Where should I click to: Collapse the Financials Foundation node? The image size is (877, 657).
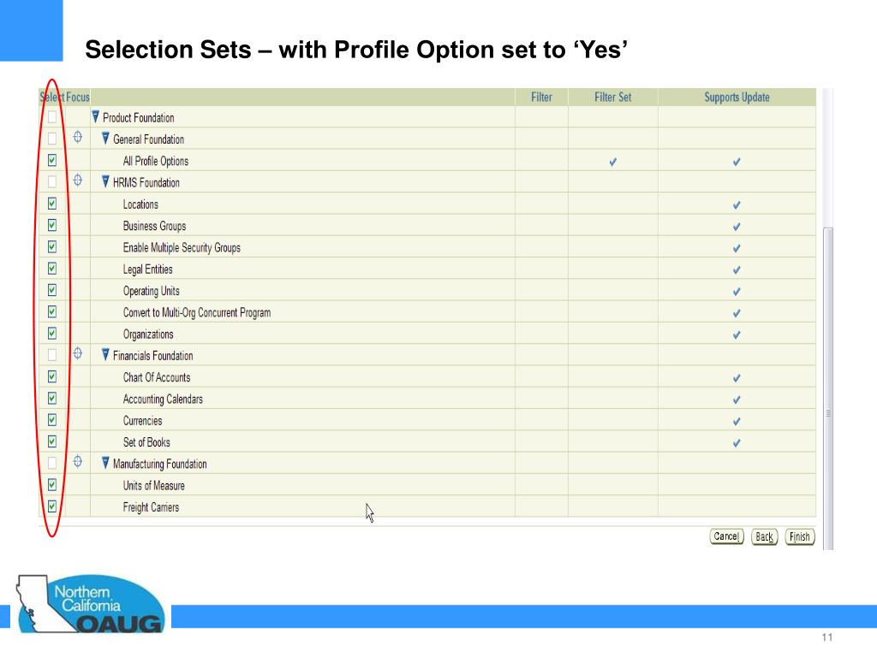click(105, 355)
